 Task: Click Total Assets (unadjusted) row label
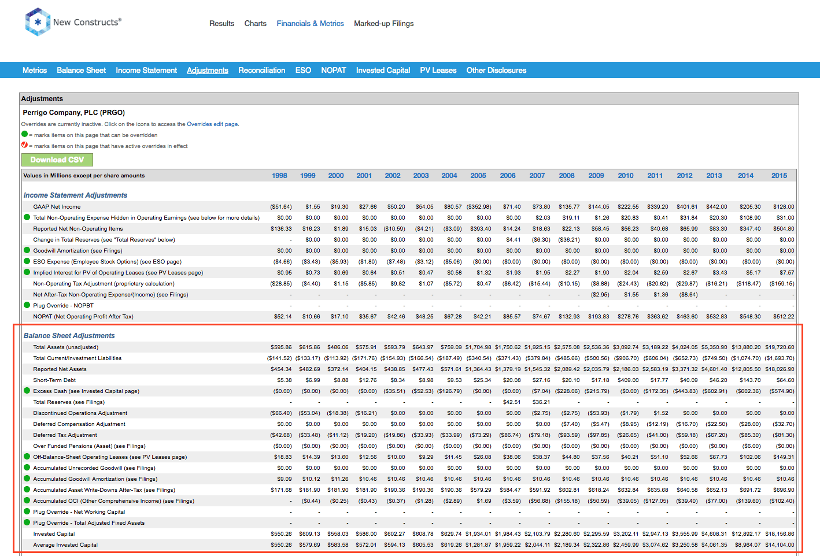[x=66, y=347]
